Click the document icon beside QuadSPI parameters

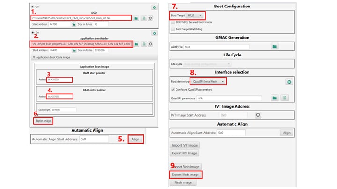coord(284,98)
